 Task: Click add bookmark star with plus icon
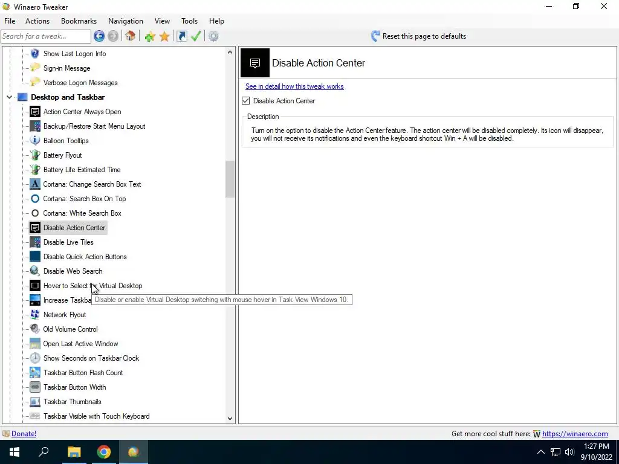[x=150, y=36]
